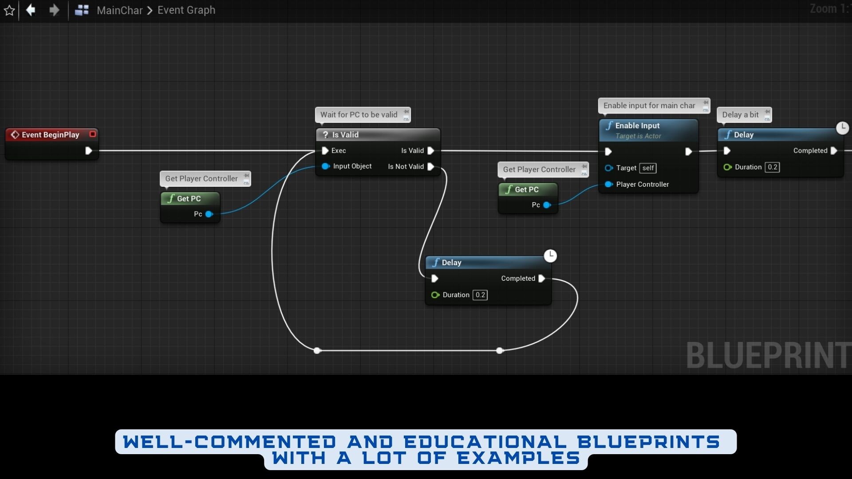The height and width of the screenshot is (479, 852).
Task: Click the Duration 0.2 field on the Delay node
Action: [480, 295]
